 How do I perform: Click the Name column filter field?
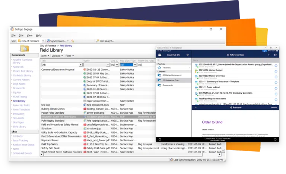point(96,65)
